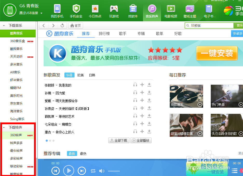
Task: Download 七朵组合 - 蝴蝶恋
Action: pos(149,124)
